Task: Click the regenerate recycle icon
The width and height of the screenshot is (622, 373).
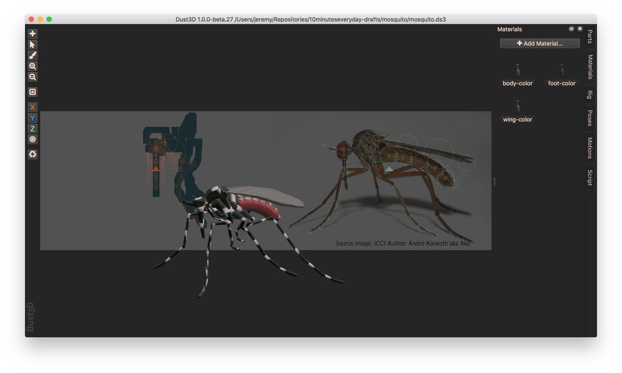Action: coord(33,154)
